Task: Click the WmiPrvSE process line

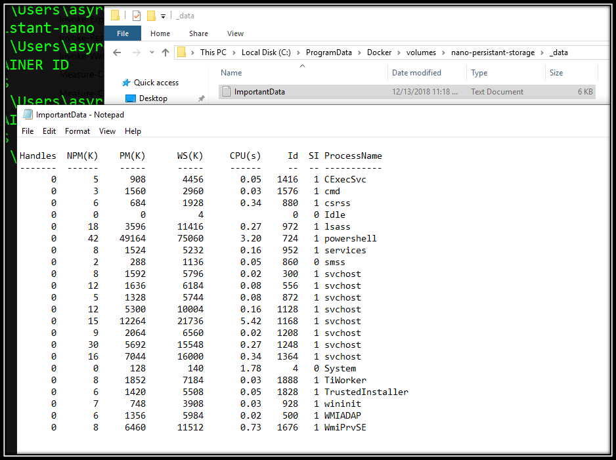Action: [209, 427]
